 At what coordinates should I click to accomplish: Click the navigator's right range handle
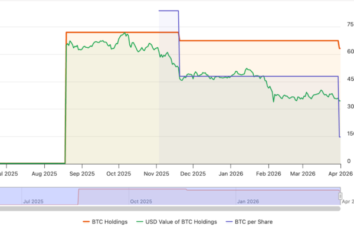point(340,195)
